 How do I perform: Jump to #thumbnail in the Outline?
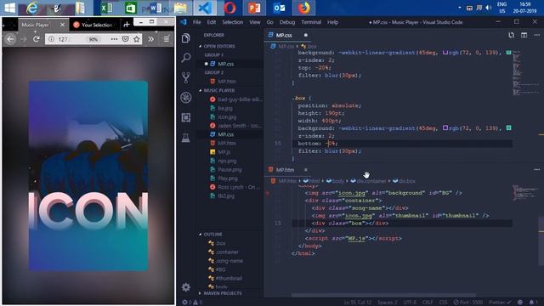[229, 278]
